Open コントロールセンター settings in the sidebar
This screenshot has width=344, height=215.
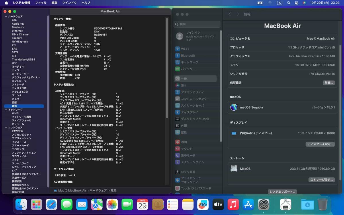click(x=195, y=99)
